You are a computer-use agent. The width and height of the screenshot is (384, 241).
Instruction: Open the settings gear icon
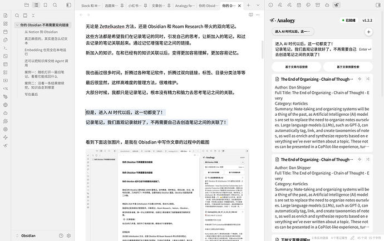68,235
